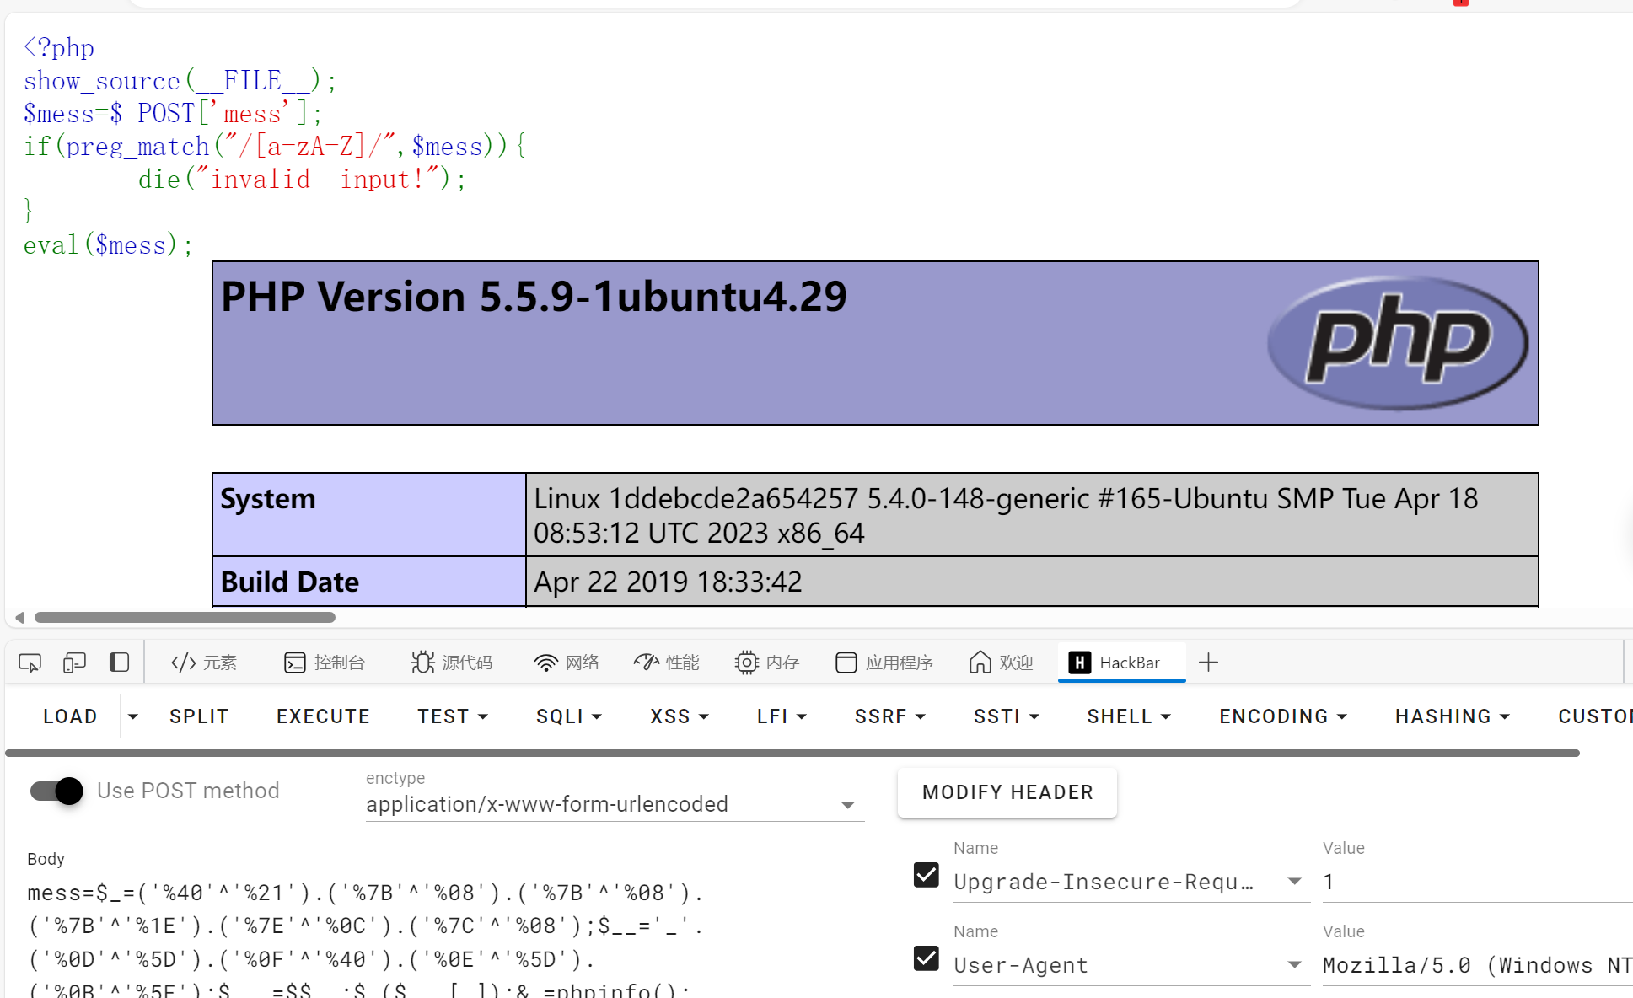Open the SQLI dropdown menu

[x=569, y=716]
